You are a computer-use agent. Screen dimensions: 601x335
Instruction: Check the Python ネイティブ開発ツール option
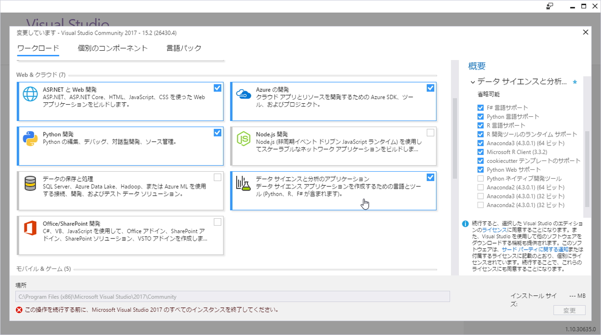(480, 178)
